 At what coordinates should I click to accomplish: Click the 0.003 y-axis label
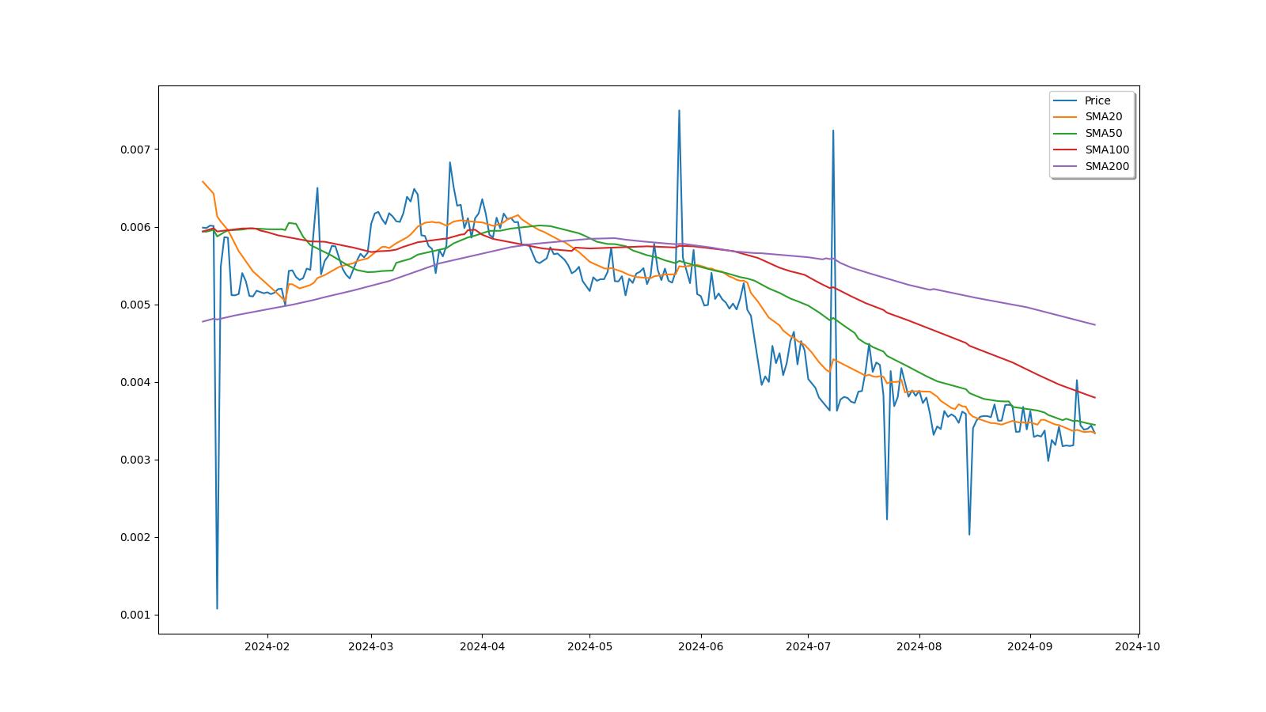click(x=135, y=460)
